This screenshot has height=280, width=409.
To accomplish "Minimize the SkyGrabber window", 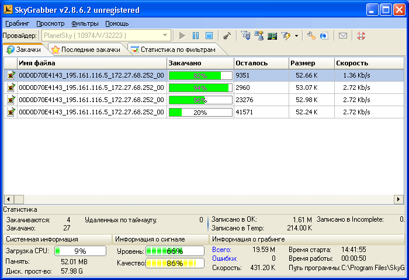I will coord(372,10).
